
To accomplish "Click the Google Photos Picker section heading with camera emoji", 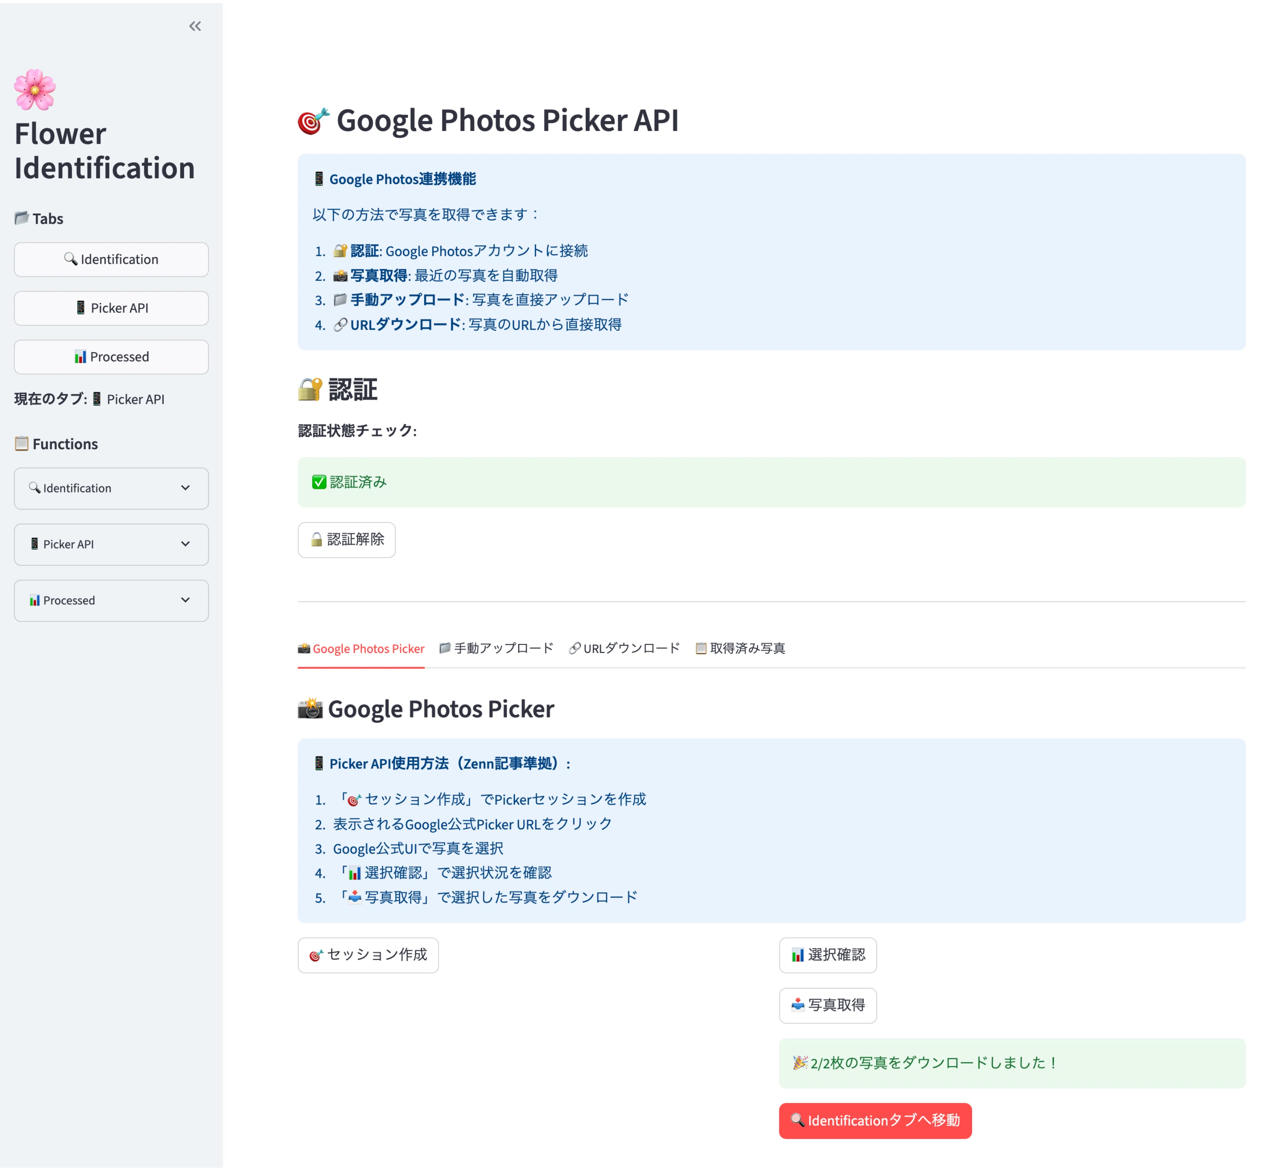I will click(426, 709).
